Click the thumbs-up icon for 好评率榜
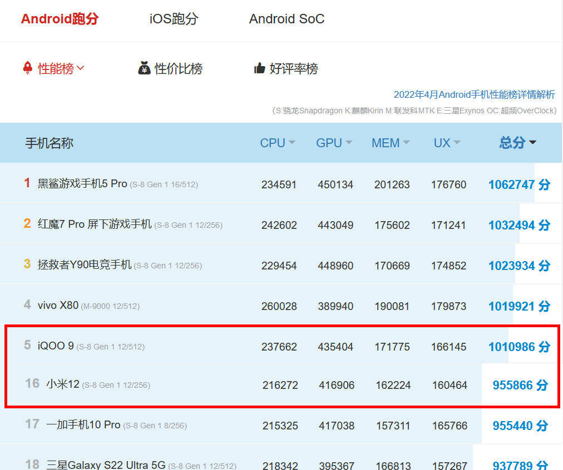 click(259, 68)
